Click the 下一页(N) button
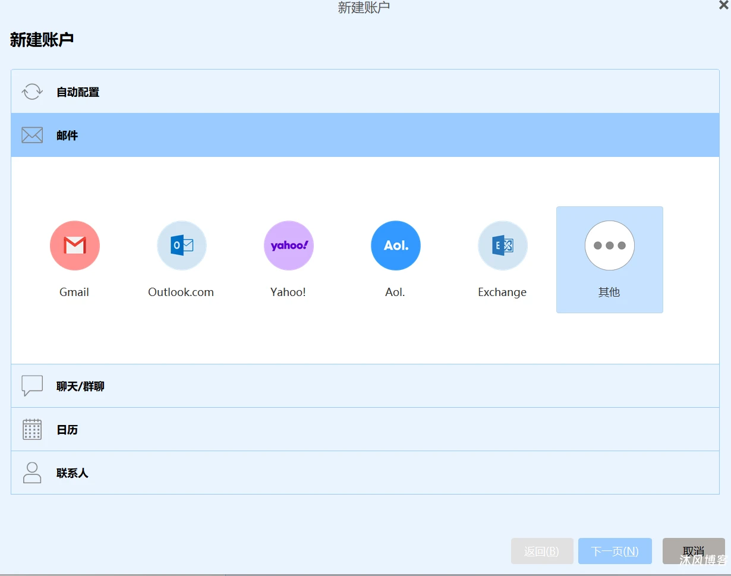The image size is (731, 576). coord(615,551)
